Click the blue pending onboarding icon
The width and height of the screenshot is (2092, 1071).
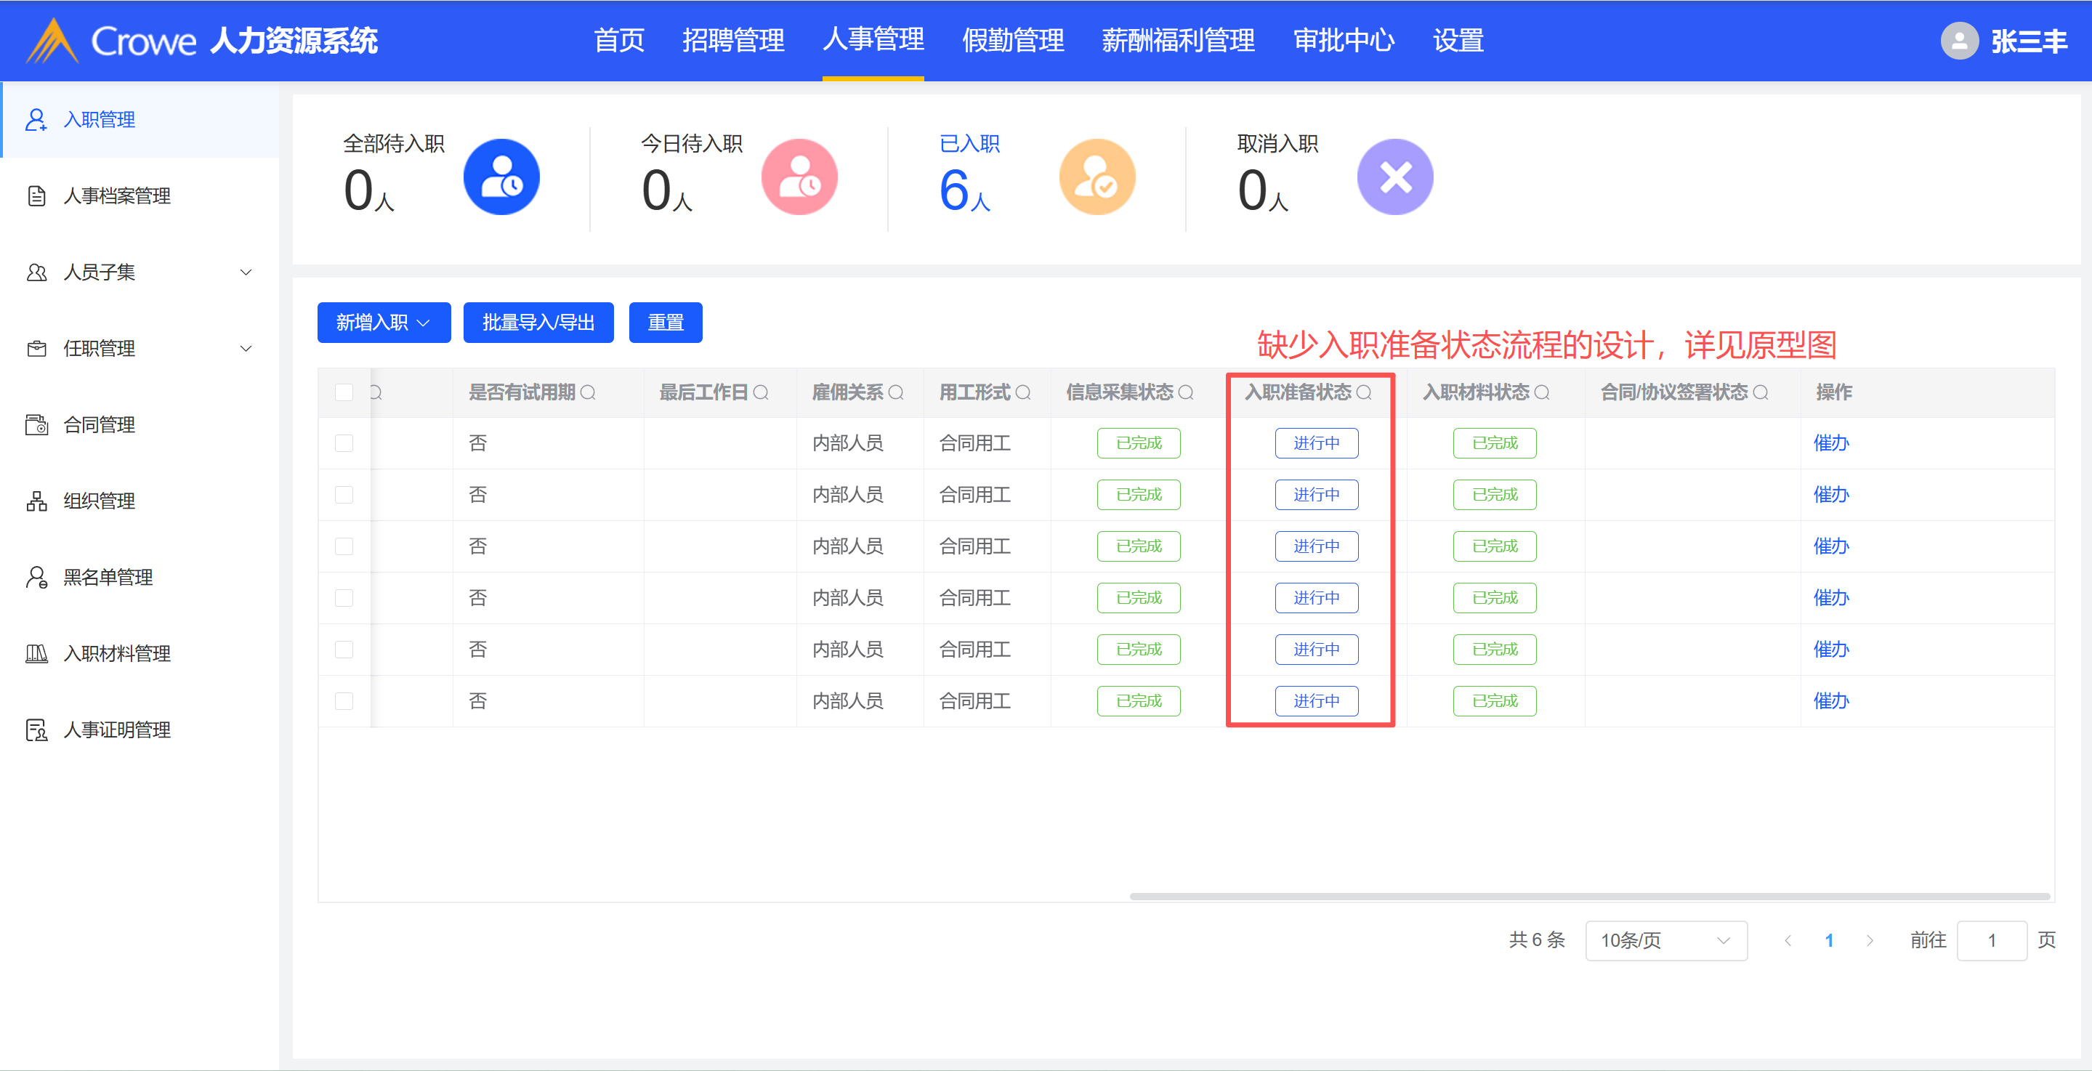(501, 177)
